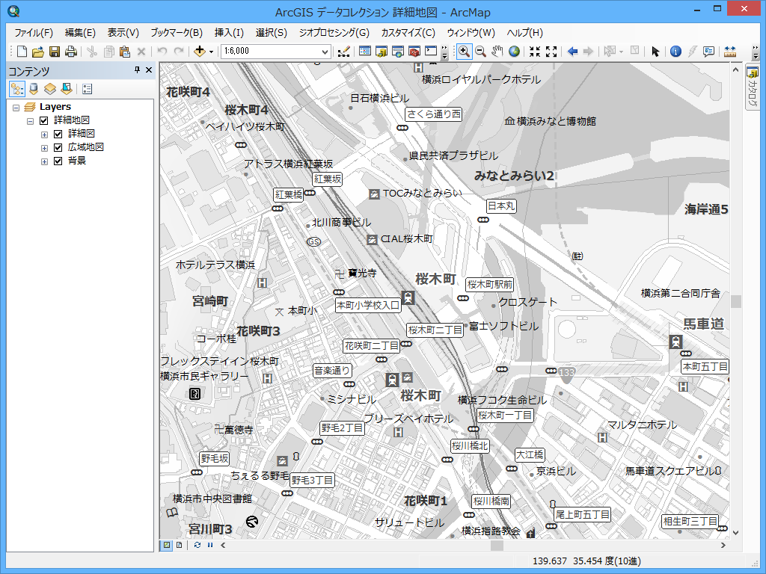Zoom to Full Extent globe icon

click(514, 52)
